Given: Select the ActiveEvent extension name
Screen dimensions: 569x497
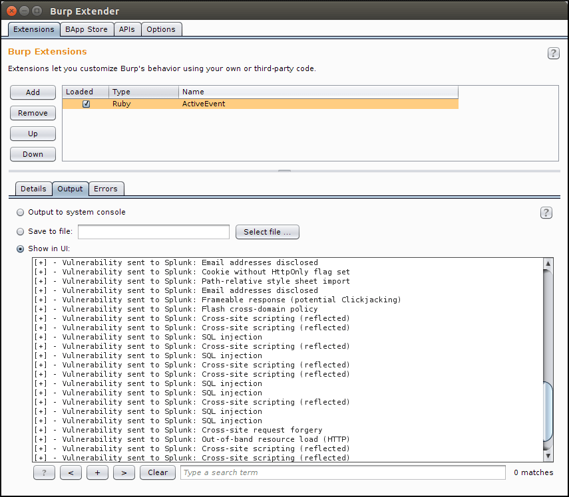Looking at the screenshot, I should (x=204, y=104).
